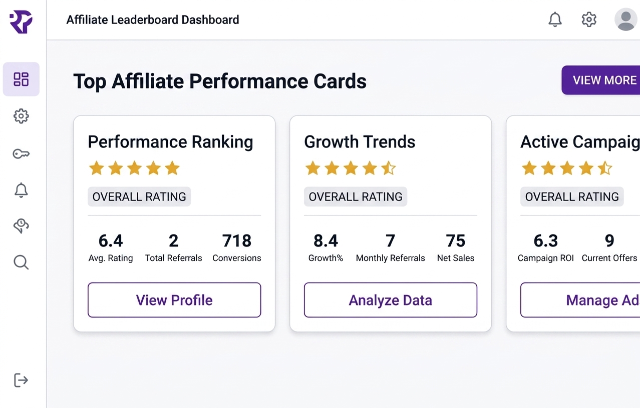Select the key icon in sidebar
The width and height of the screenshot is (640, 408).
tap(21, 153)
